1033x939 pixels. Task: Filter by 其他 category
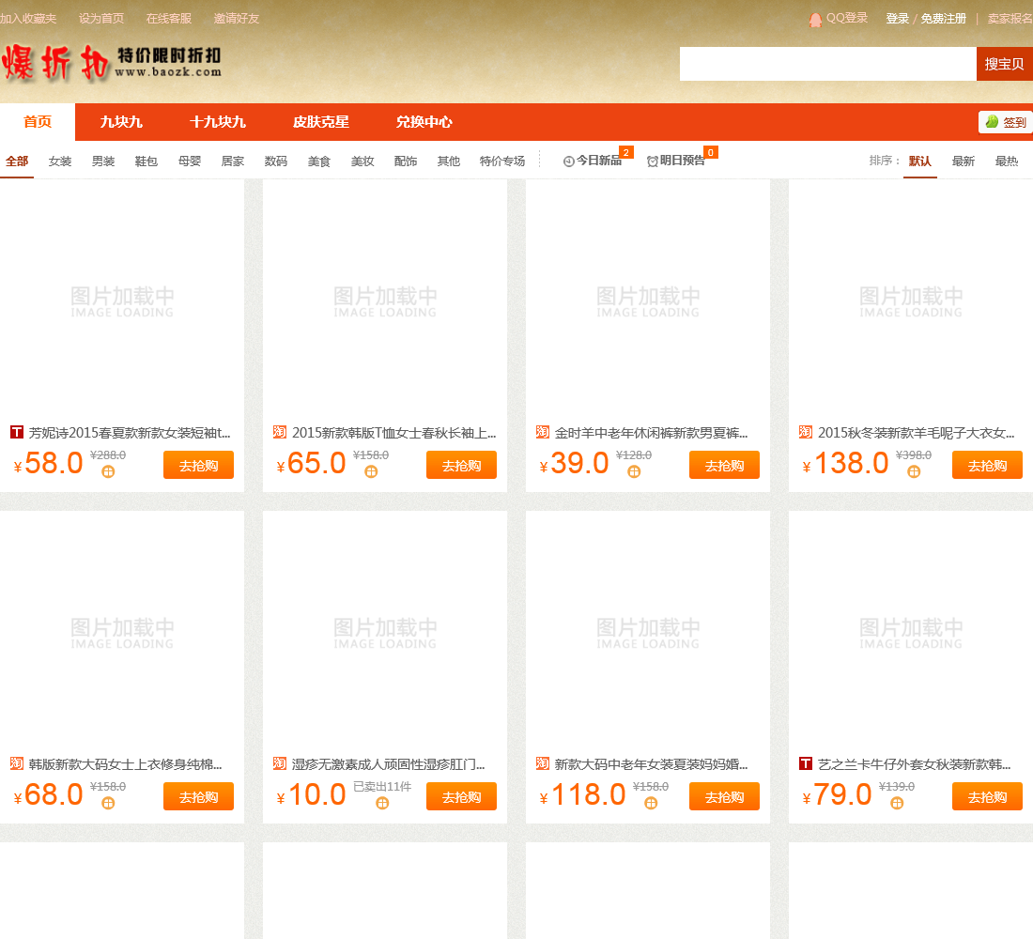tap(449, 162)
